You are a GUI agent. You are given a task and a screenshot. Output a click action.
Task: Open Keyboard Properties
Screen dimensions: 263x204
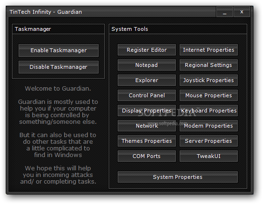pyautogui.click(x=209, y=111)
